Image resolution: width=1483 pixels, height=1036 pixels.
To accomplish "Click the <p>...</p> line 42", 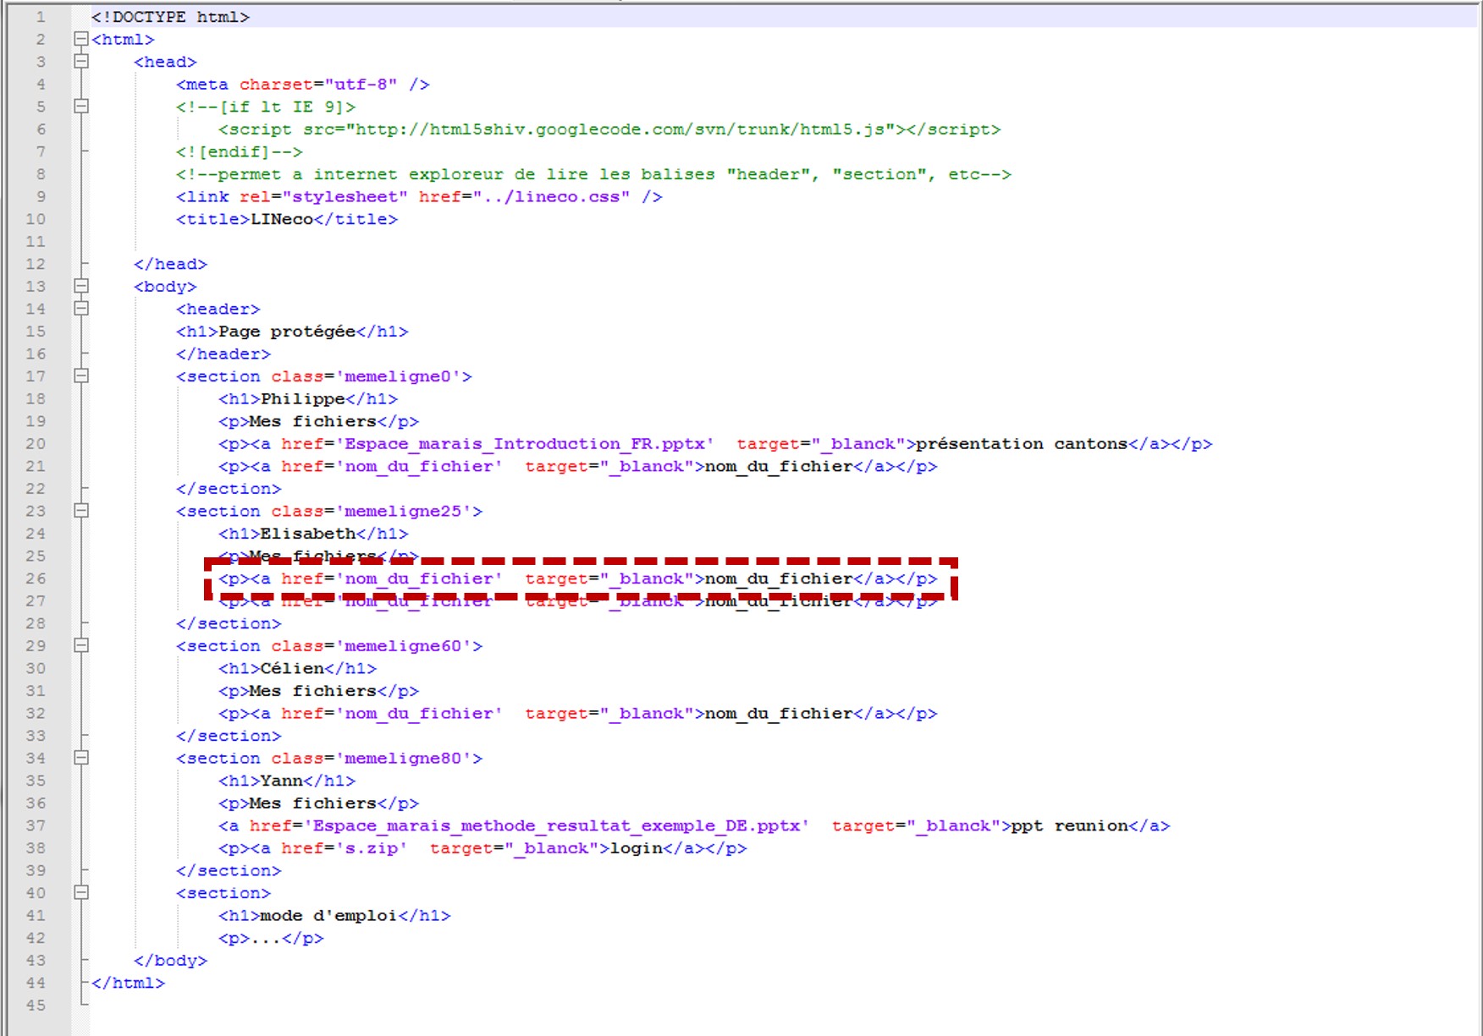I will (271, 938).
